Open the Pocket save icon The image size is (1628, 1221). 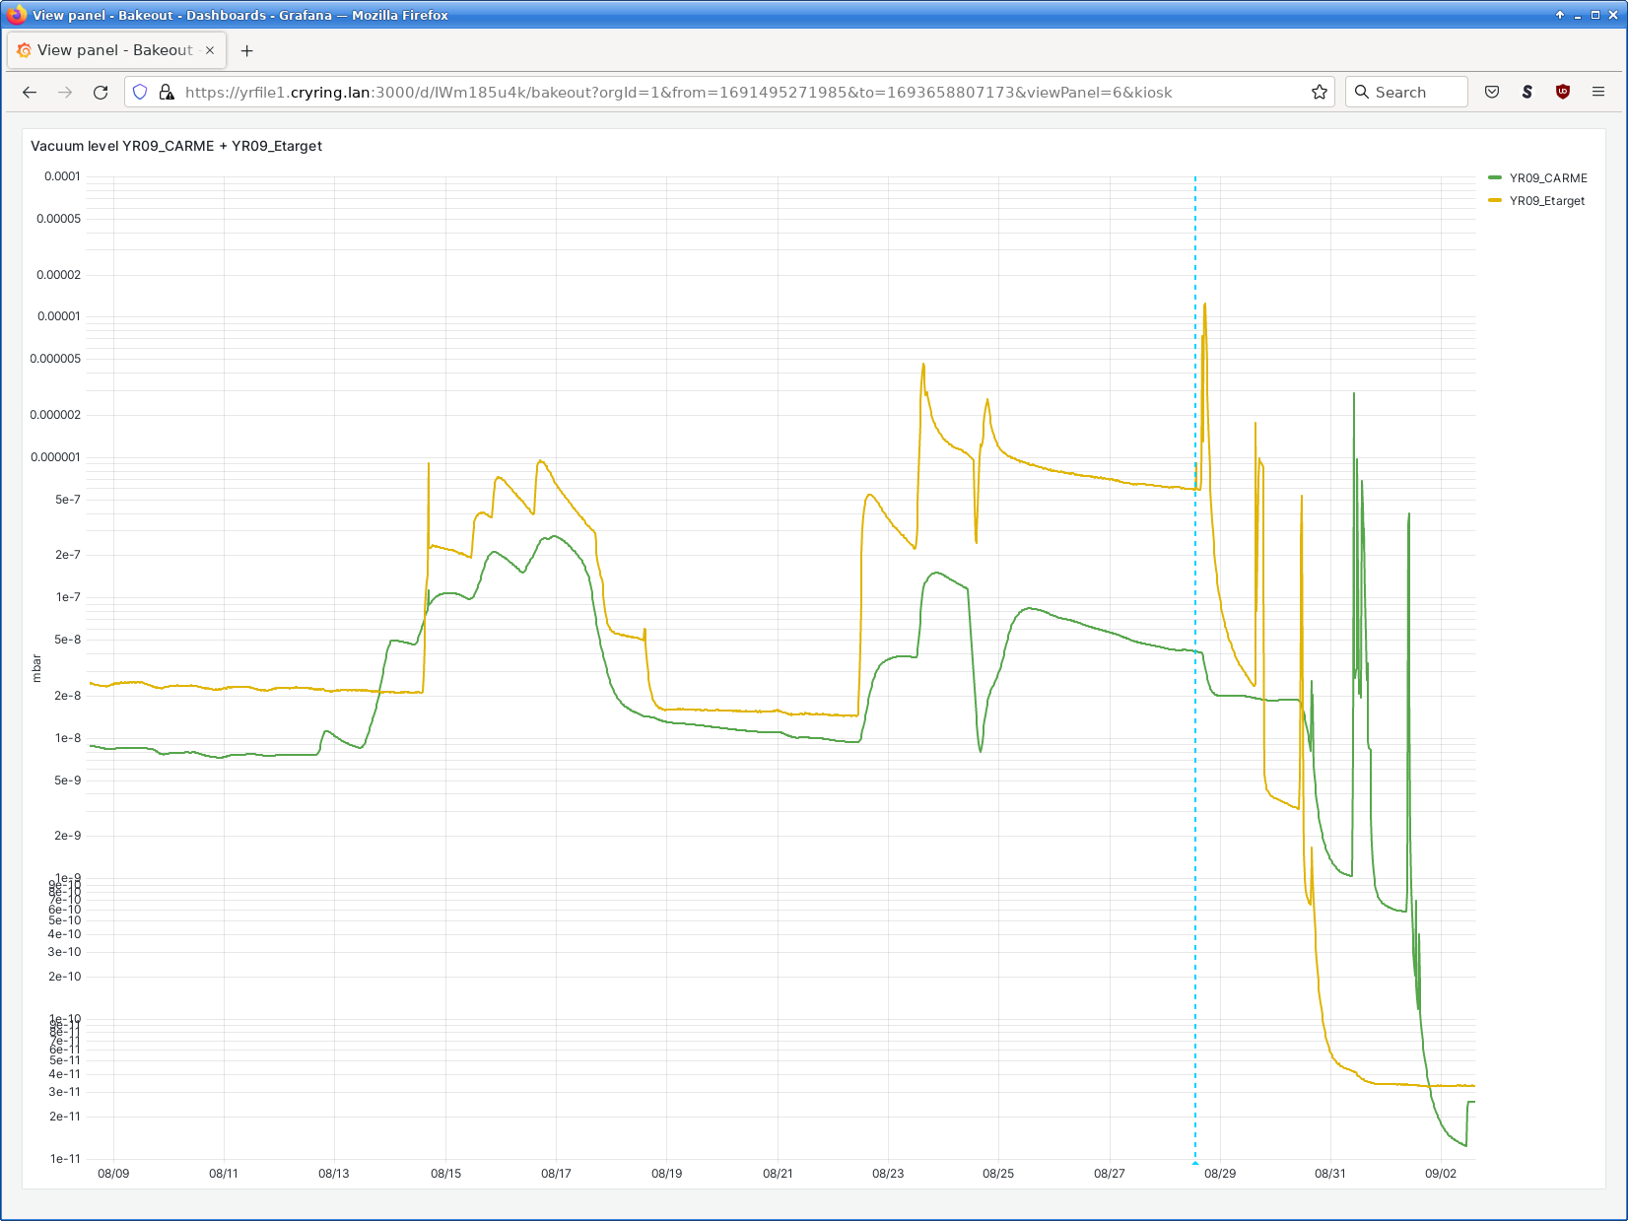pyautogui.click(x=1492, y=92)
